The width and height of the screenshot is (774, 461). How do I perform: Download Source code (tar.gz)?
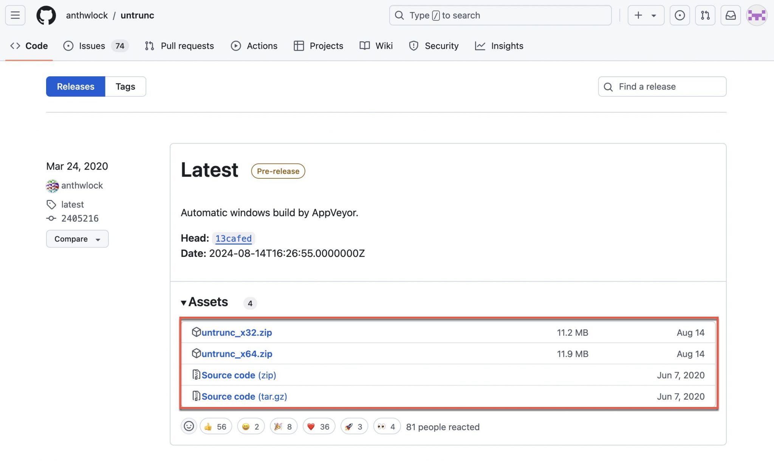point(244,396)
